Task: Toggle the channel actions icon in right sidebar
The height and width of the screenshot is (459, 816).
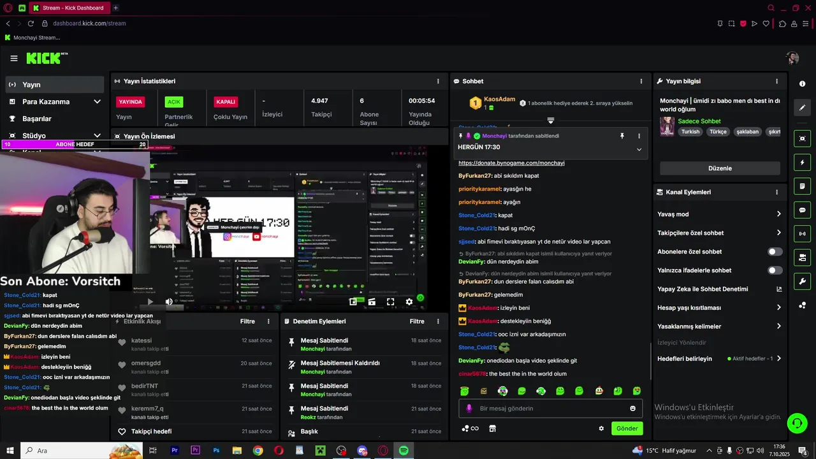Action: pyautogui.click(x=802, y=258)
